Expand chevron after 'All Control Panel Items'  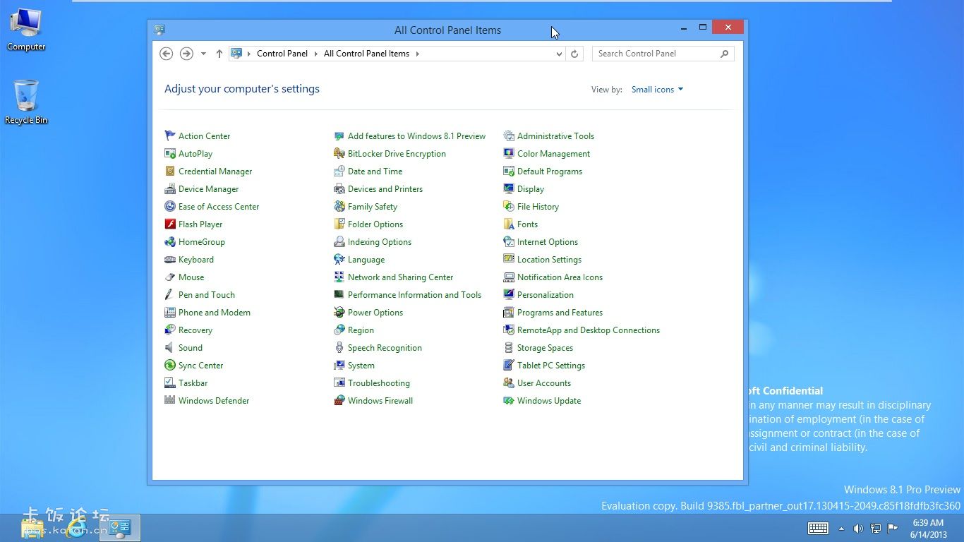(x=417, y=54)
